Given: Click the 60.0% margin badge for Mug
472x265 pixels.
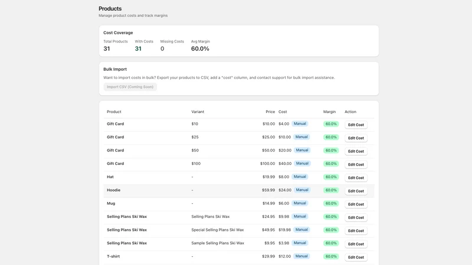Looking at the screenshot, I should point(331,203).
